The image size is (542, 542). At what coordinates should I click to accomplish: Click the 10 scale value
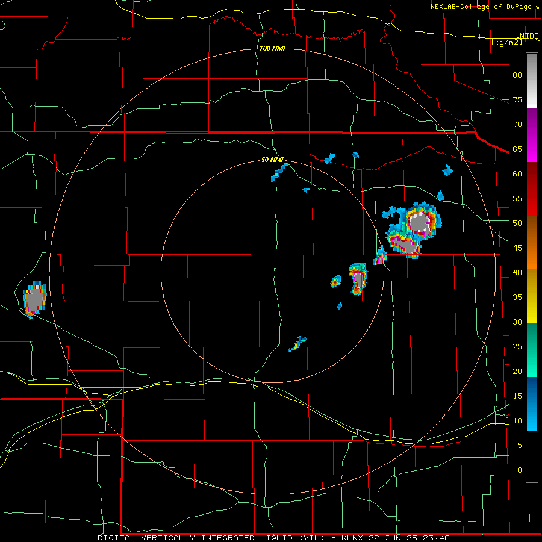[517, 421]
